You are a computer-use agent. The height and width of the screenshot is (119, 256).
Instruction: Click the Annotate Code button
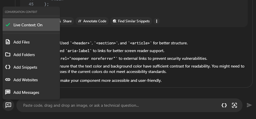[92, 21]
